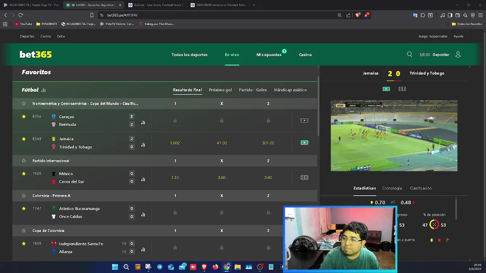The height and width of the screenshot is (273, 486).
Task: Open Mis apuestas
Action: click(x=269, y=55)
